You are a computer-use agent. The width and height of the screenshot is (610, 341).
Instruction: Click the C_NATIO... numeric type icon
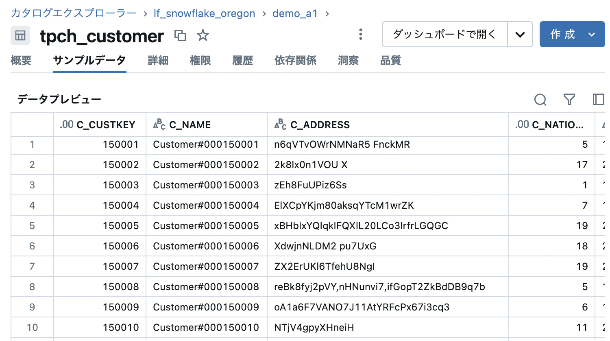tap(522, 125)
